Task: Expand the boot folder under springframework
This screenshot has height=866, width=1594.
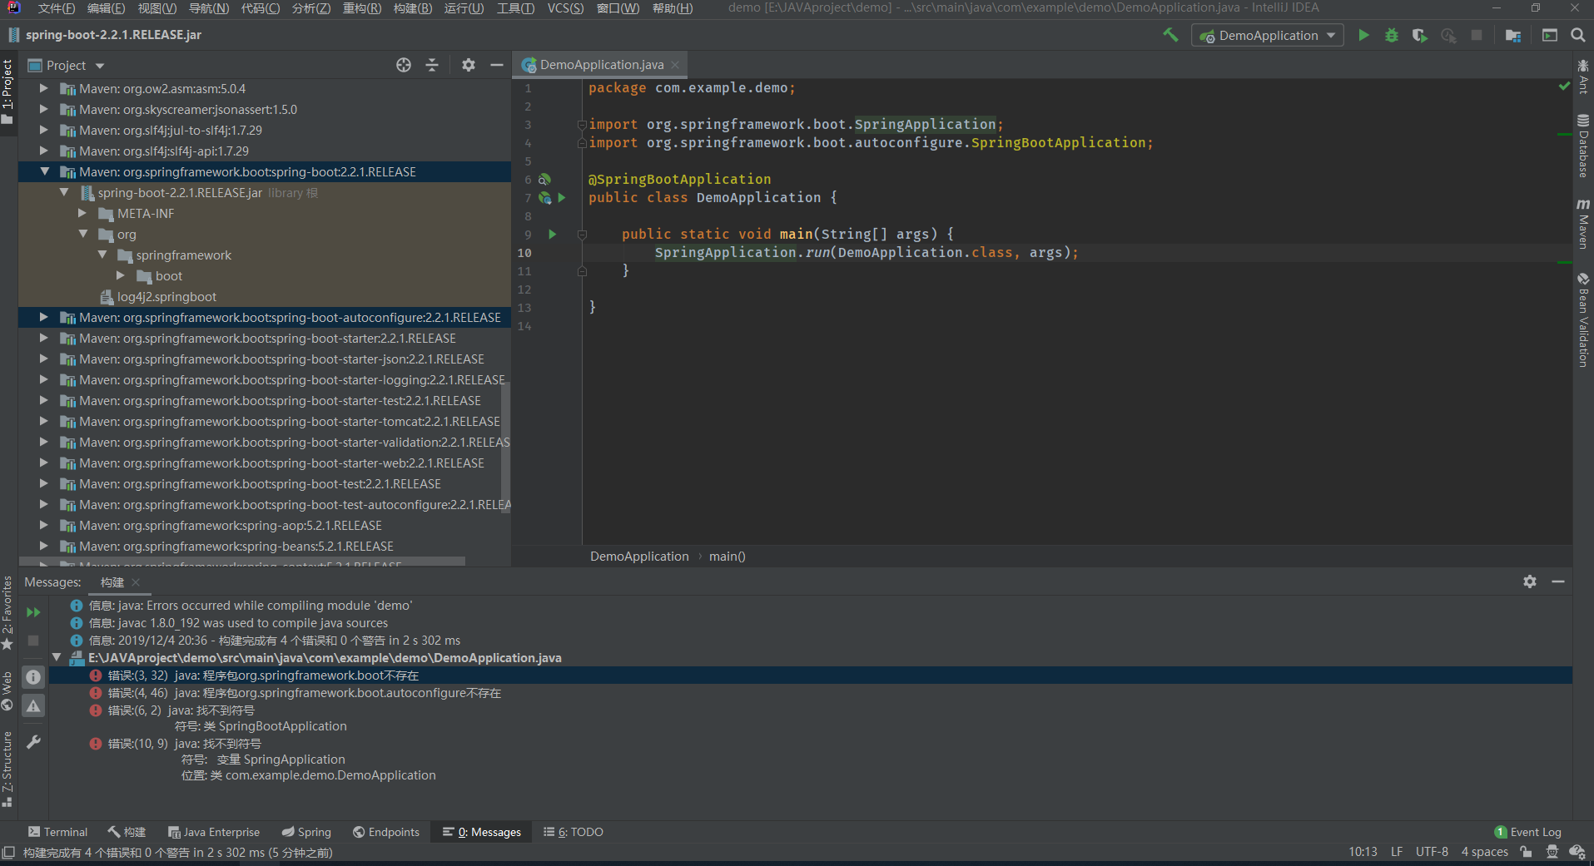Action: coord(121,275)
